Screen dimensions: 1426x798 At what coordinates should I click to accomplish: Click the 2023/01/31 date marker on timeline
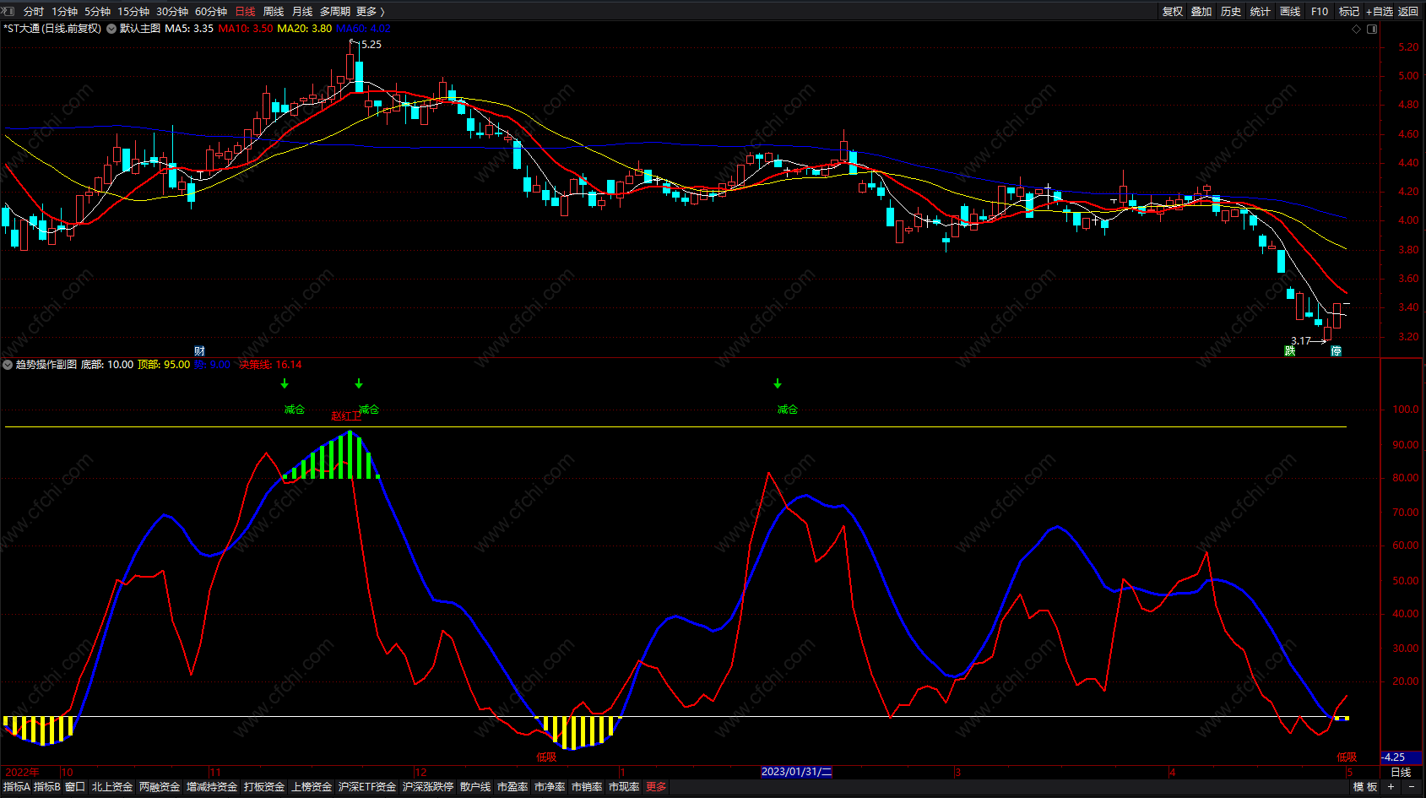796,772
